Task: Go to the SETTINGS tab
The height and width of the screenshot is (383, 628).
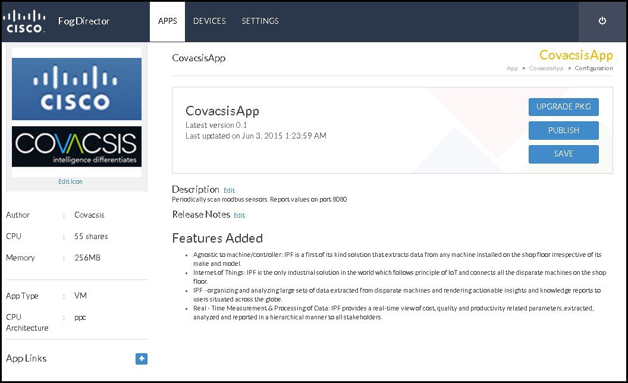Action: pyautogui.click(x=260, y=21)
